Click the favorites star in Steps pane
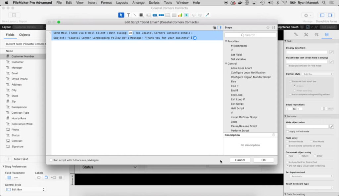Screen dimensions: 339x196 (268, 27)
